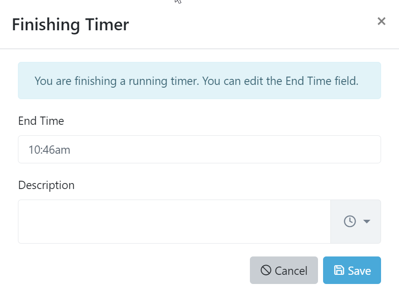
Task: Click the End Time label
Action: coord(40,121)
